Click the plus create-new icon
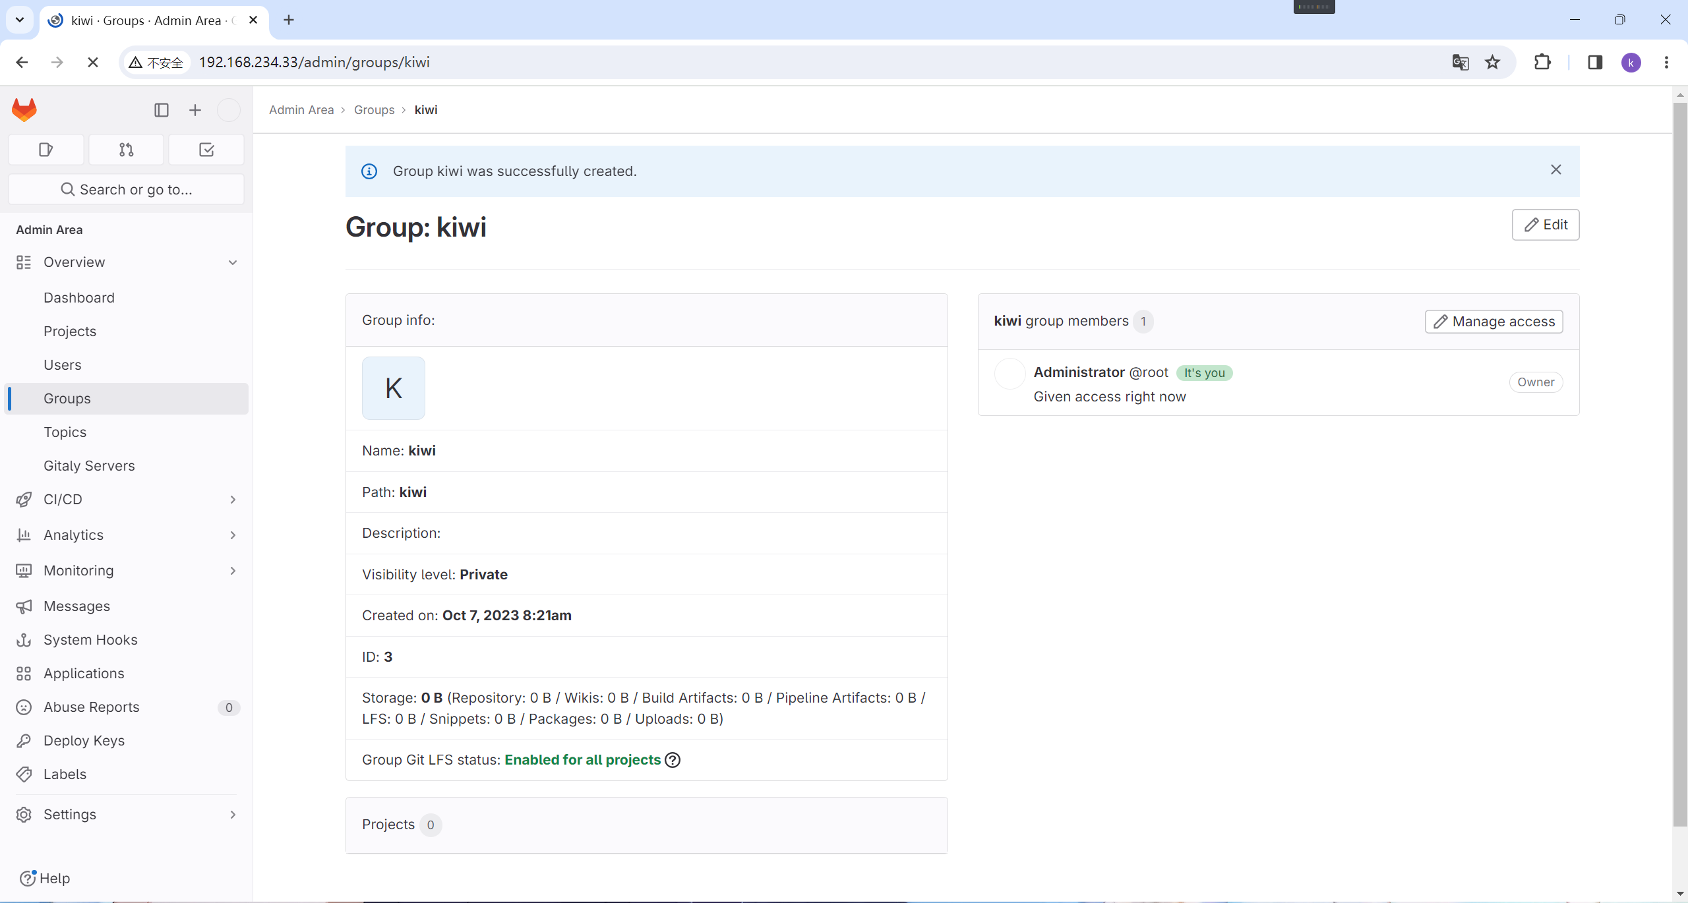The image size is (1688, 903). pos(195,110)
